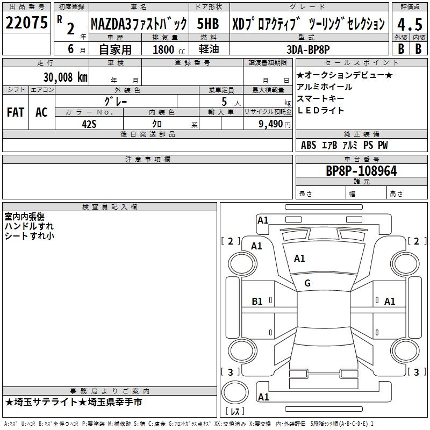Click the seating capacity value 5人
Image resolution: width=430 pixels, height=430 pixels.
coord(231,102)
